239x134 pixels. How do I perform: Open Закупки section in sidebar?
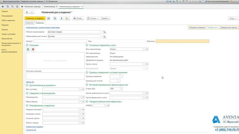coord(5,29)
